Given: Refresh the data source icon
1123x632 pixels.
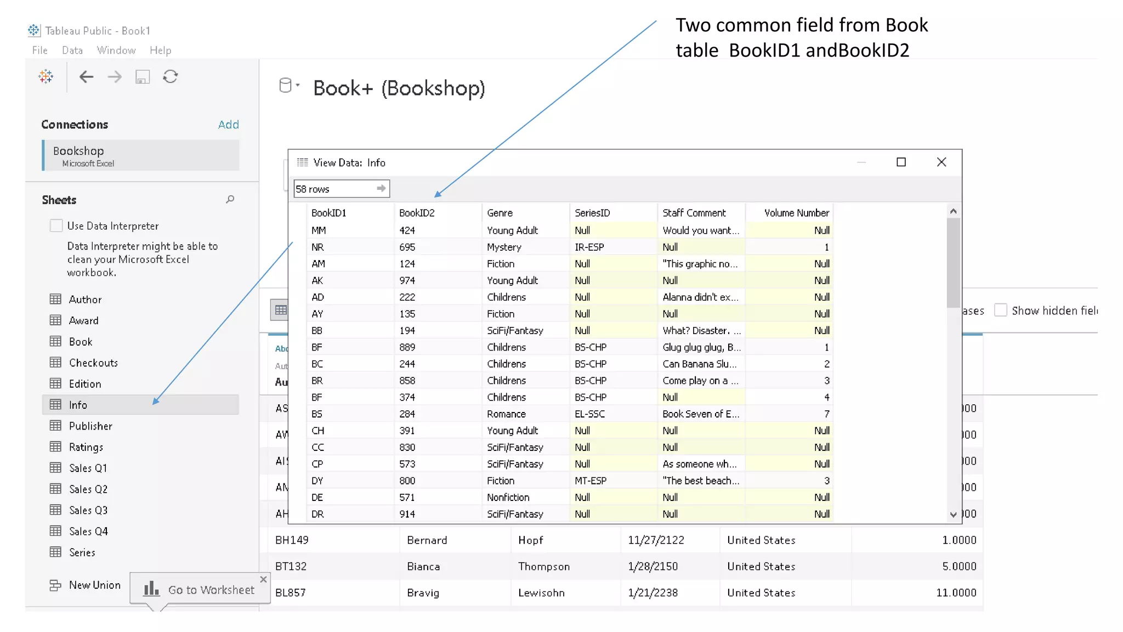Looking at the screenshot, I should (171, 77).
